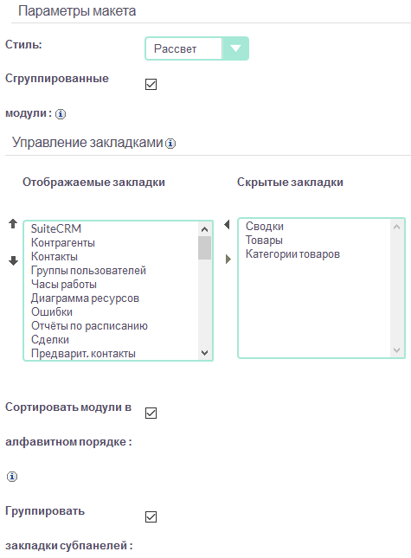Select Категории товаров in hidden tabs
Viewport: 411px width, 558px height.
tap(292, 254)
